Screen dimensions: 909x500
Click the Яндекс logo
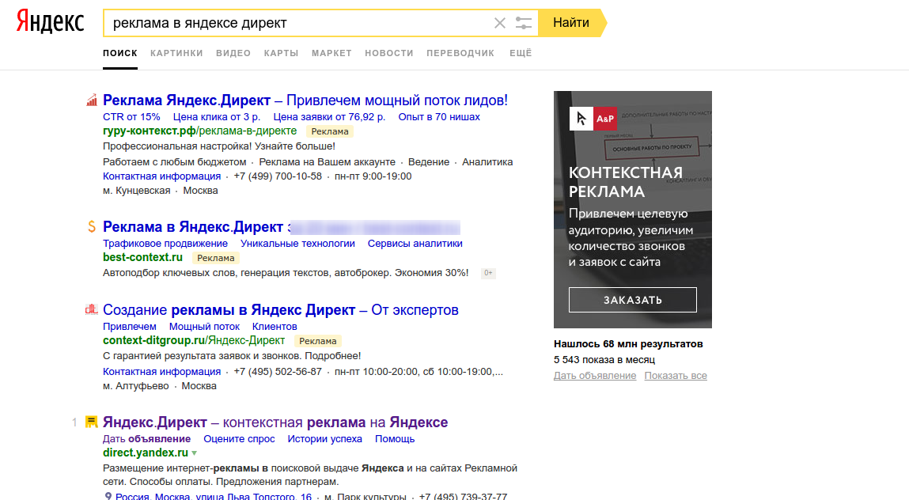(50, 22)
